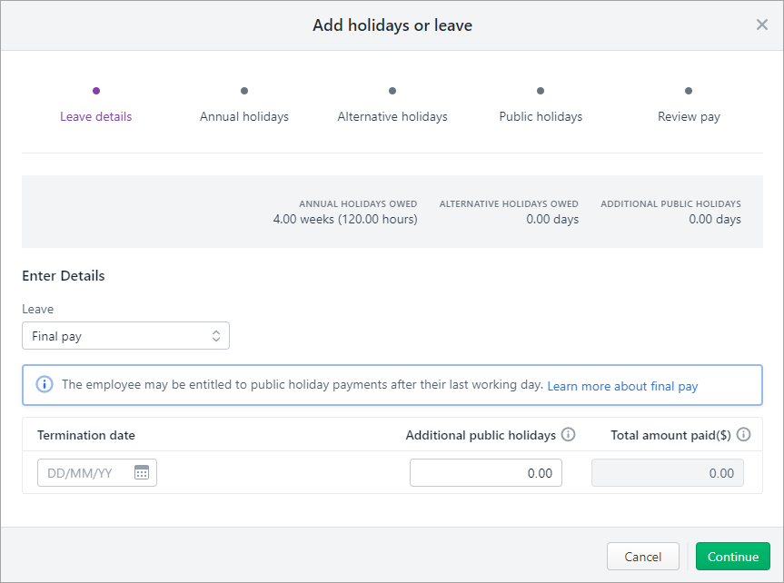The image size is (784, 583).
Task: Click the Leave details step dot
Action: tap(96, 91)
